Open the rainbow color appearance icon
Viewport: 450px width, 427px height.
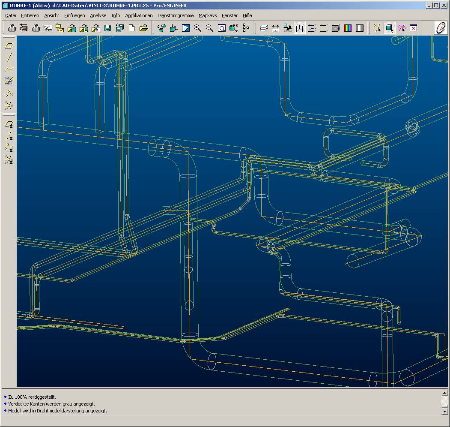click(348, 28)
